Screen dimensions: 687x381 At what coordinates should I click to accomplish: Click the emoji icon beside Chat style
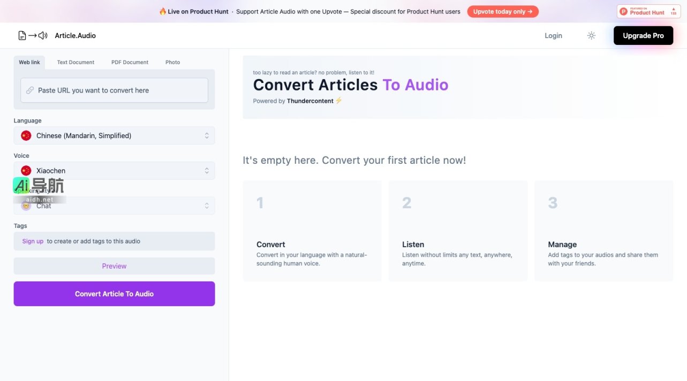click(x=26, y=206)
